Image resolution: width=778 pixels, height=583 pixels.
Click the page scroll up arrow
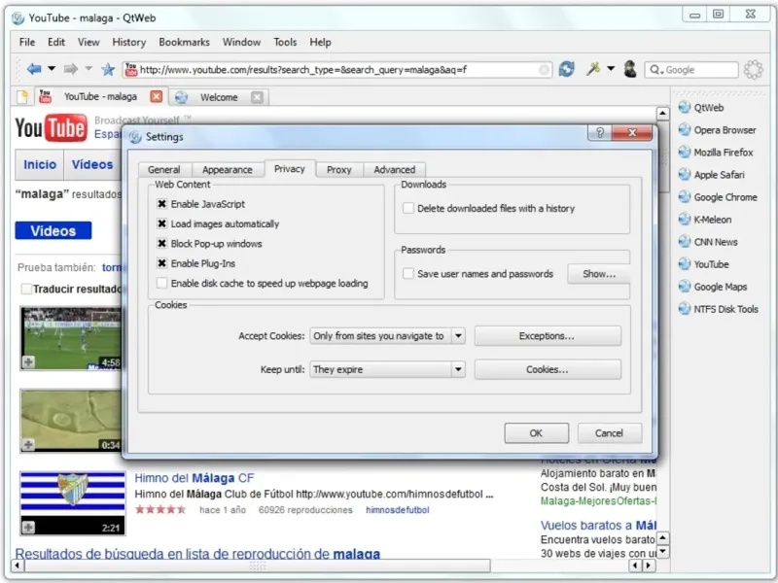(x=662, y=114)
